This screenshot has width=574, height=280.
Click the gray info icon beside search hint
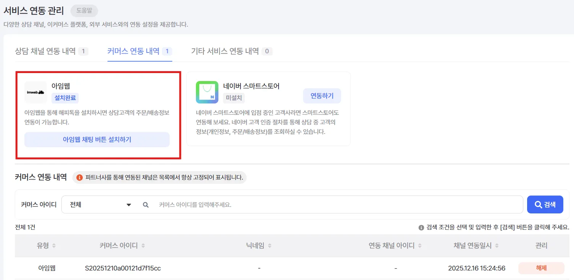tap(421, 228)
